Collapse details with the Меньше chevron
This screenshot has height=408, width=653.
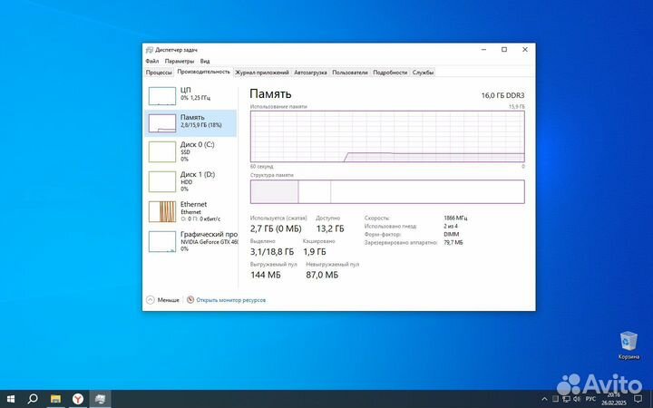point(151,299)
